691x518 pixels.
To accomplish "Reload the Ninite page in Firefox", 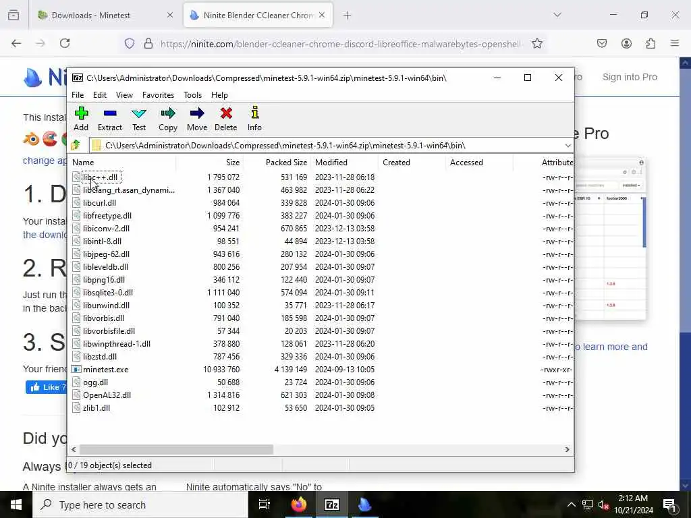I will coord(65,43).
